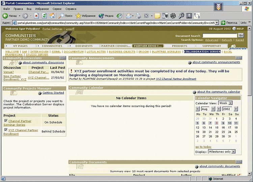Open the Venue? discussion link
The image size is (253, 182).
tap(8, 72)
